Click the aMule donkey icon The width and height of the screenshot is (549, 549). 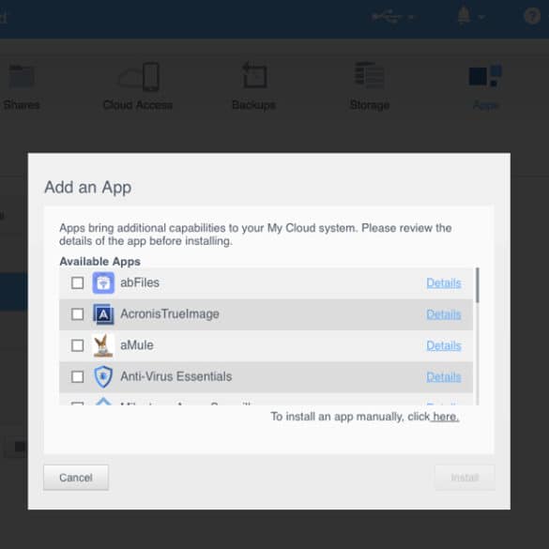[x=103, y=345]
